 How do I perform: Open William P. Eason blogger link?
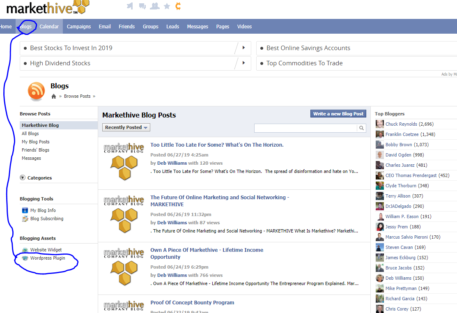402,216
